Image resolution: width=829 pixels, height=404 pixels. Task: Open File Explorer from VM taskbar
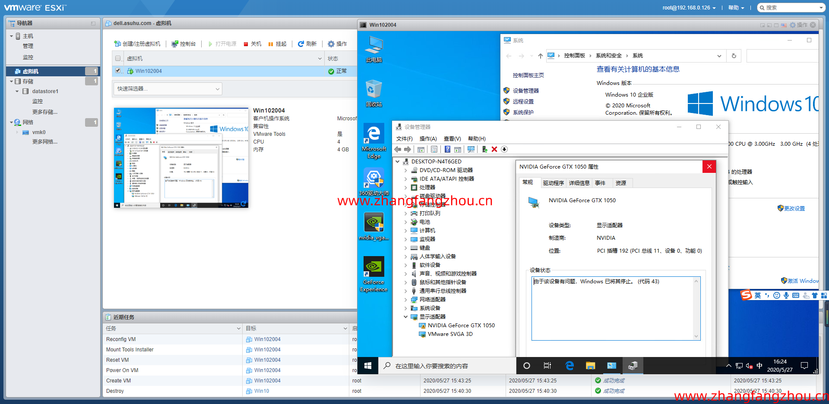[590, 366]
